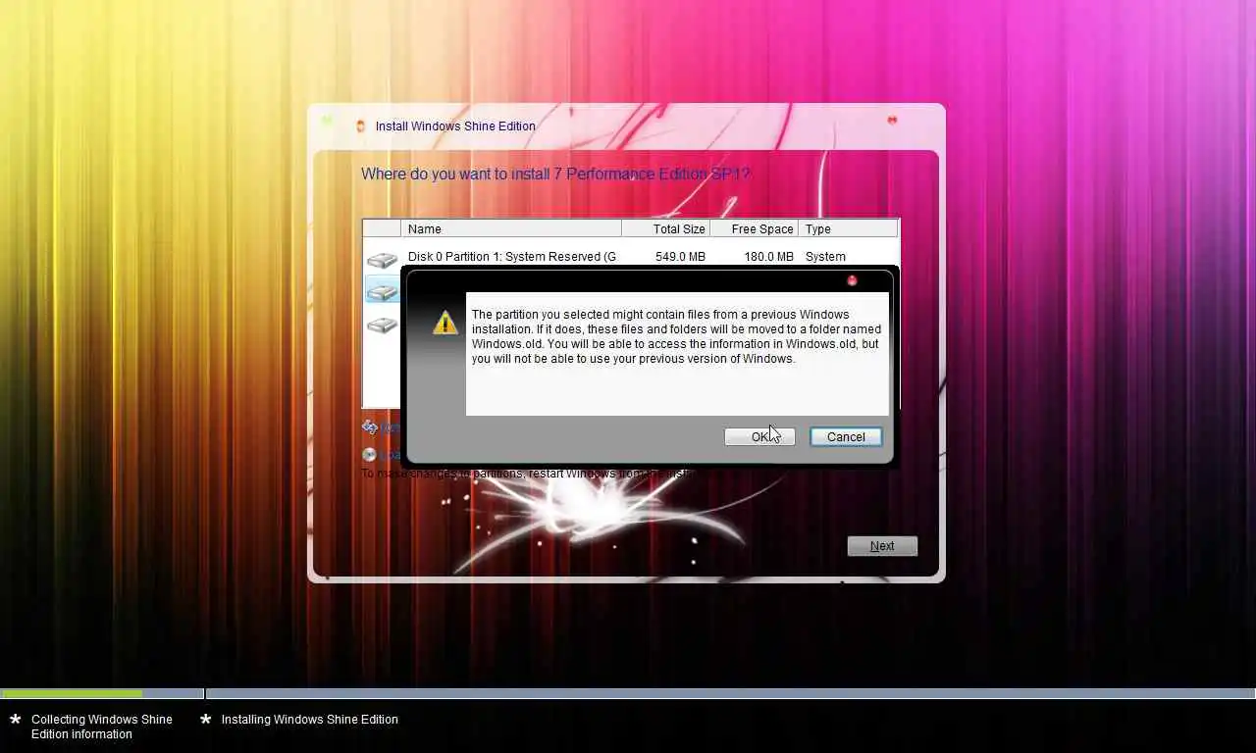Image resolution: width=1256 pixels, height=753 pixels.
Task: Select the third drive icon in partition list
Action: click(x=382, y=325)
